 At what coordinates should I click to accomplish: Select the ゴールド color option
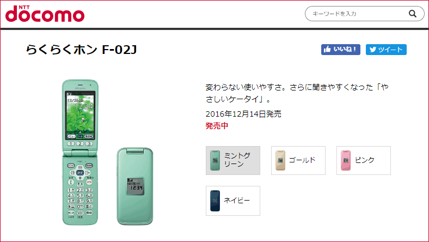[x=298, y=160]
